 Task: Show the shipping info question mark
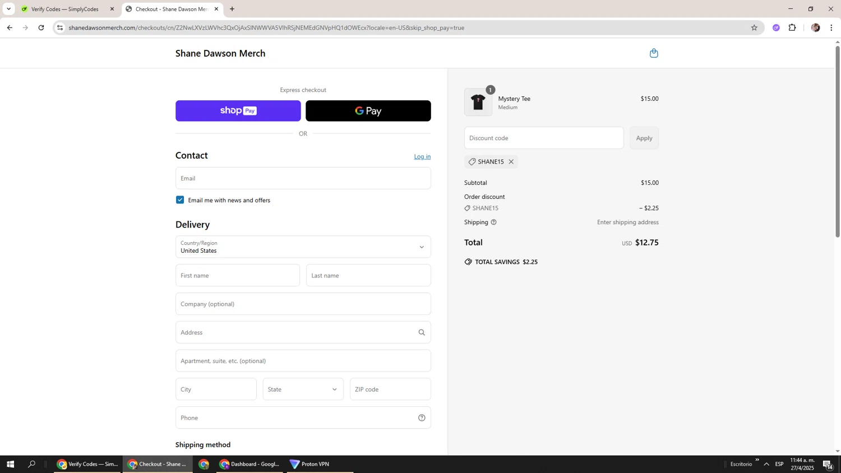(x=493, y=222)
